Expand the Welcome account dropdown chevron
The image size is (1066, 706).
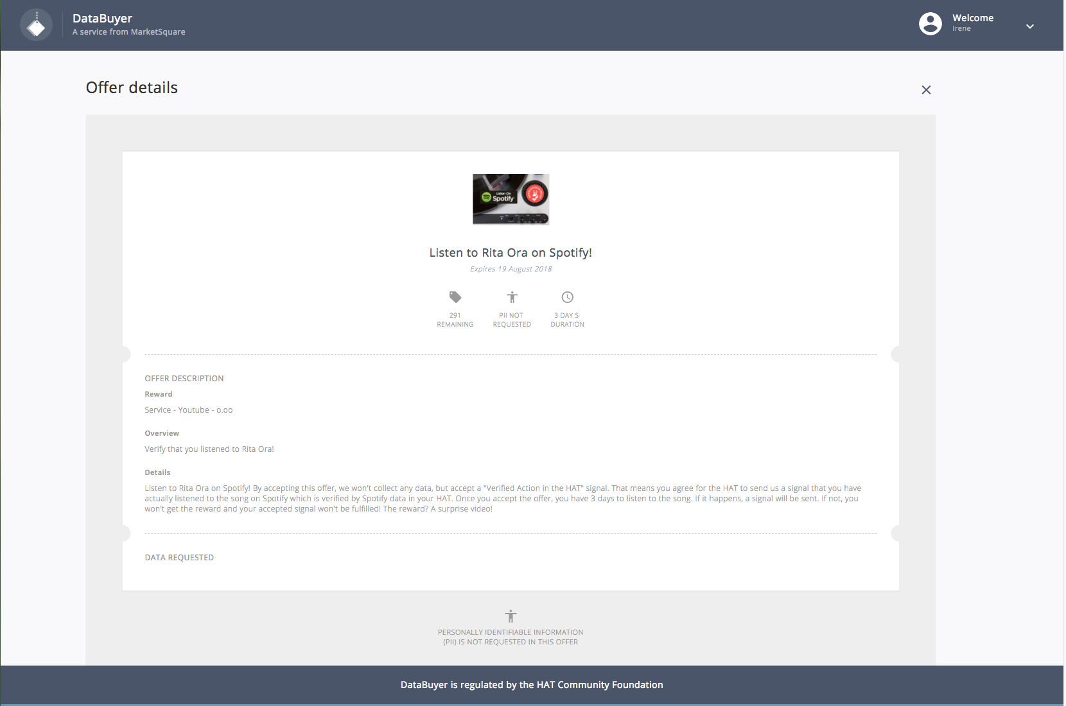(x=1029, y=26)
